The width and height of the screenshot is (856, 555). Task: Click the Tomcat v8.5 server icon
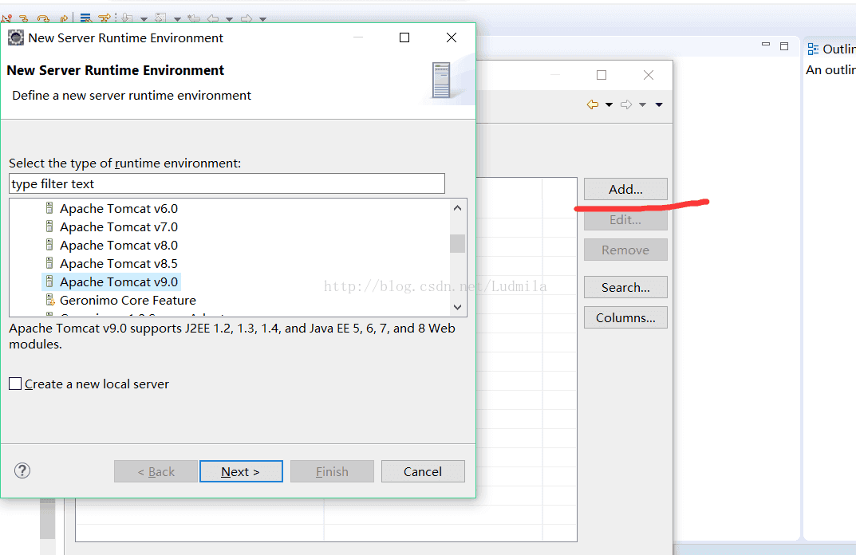pos(49,263)
